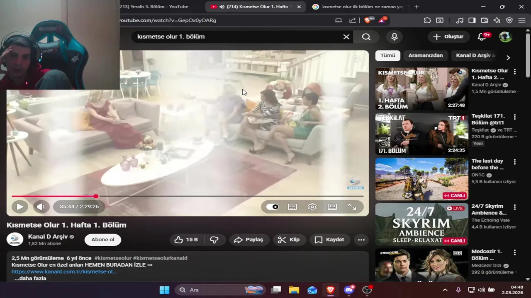Image resolution: width=531 pixels, height=298 pixels.
Task: Select the Tümü filter chip
Action: pyautogui.click(x=388, y=55)
